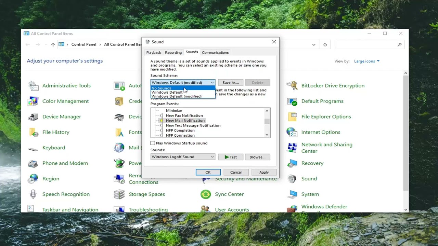Open Recovery icon
The height and width of the screenshot is (246, 438).
(x=292, y=163)
